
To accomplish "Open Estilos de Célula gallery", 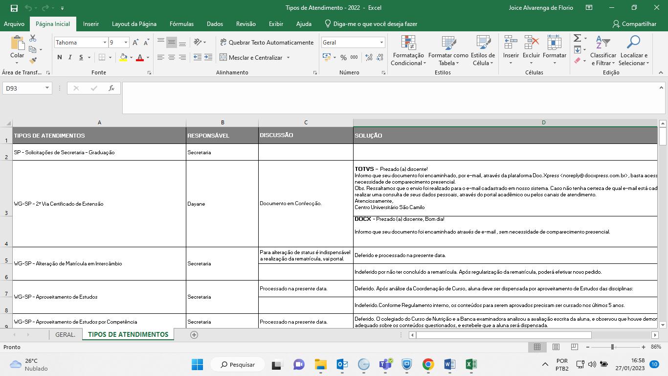I will [x=483, y=51].
